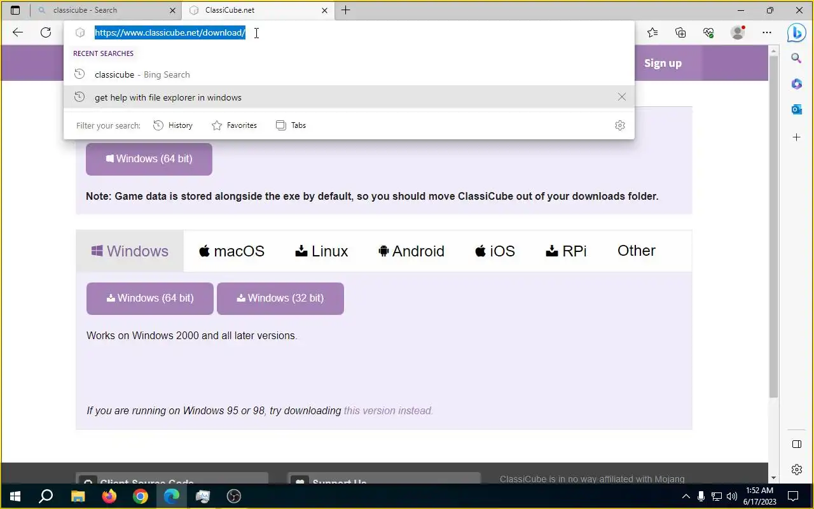
Task: Toggle sidebar panel layout icon
Action: pos(796,444)
